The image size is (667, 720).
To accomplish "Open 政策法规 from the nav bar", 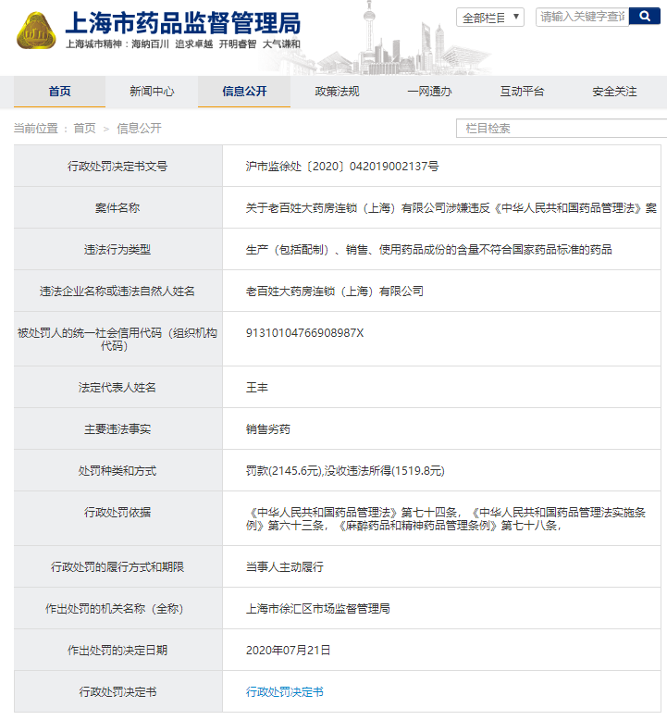I will click(x=337, y=92).
